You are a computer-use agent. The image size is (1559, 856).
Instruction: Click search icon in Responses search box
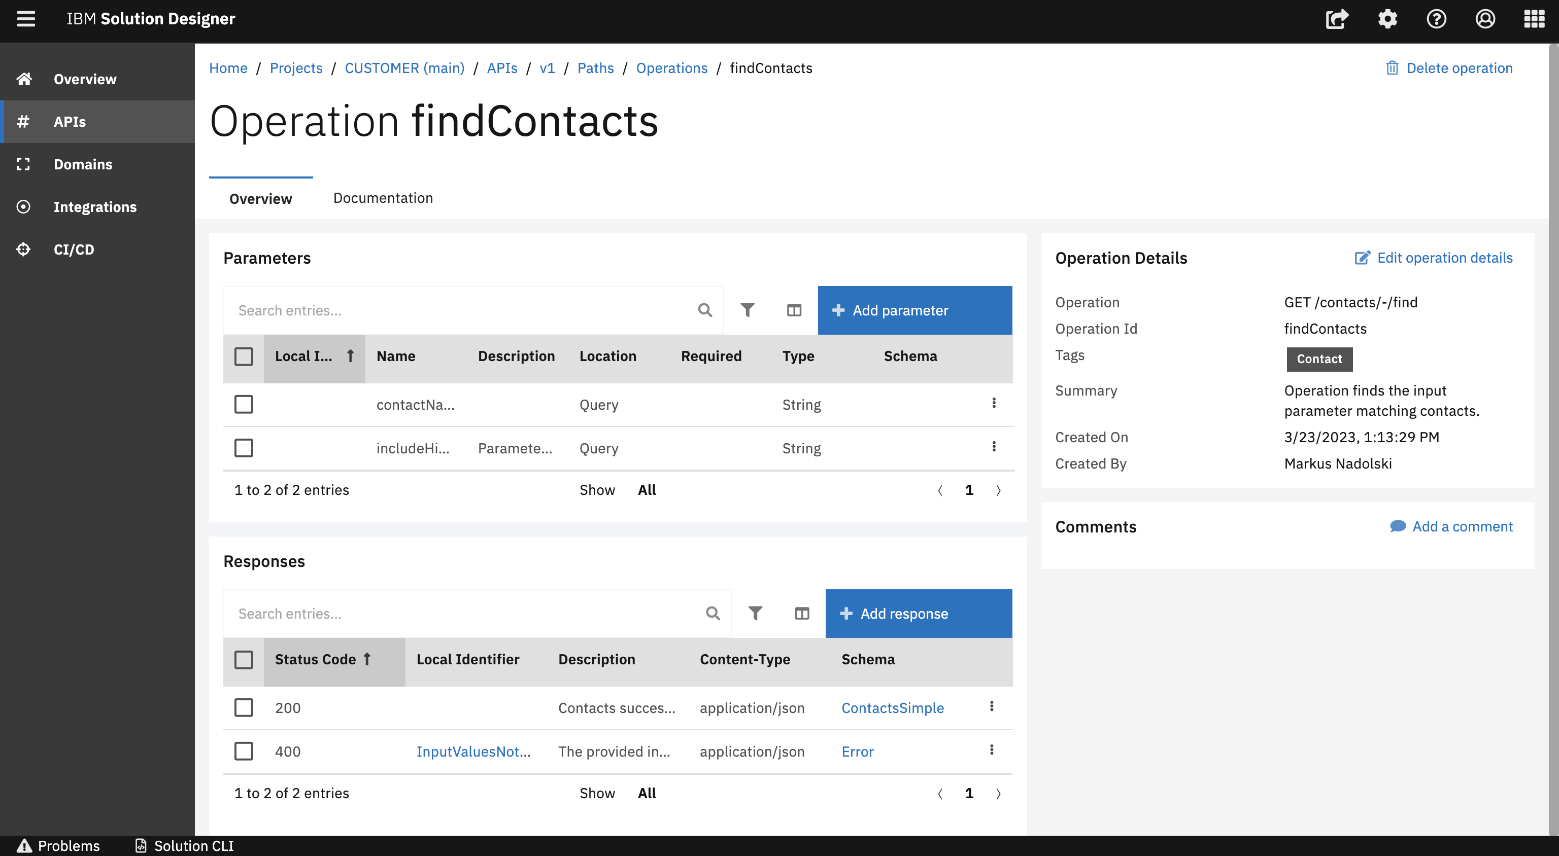tap(713, 614)
